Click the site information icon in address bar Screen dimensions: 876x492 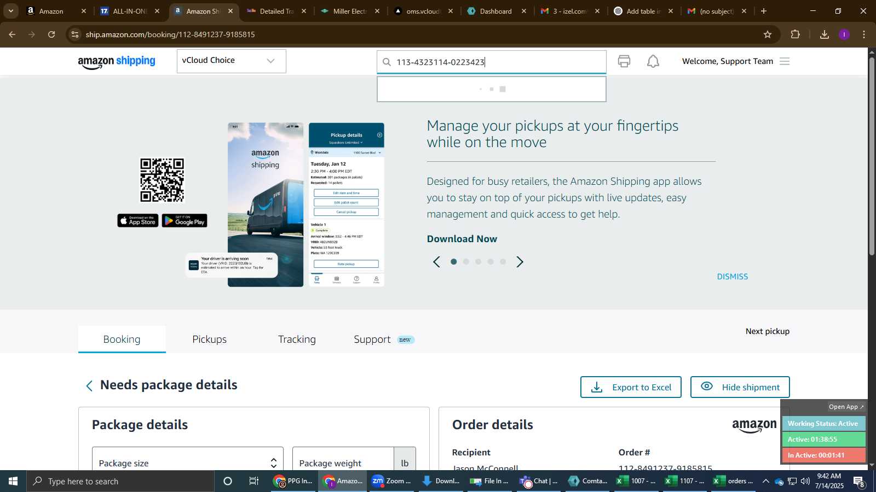pos(75,34)
